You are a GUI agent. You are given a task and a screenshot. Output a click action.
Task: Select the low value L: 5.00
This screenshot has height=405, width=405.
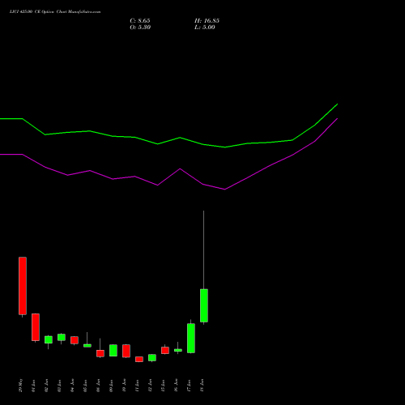[205, 28]
